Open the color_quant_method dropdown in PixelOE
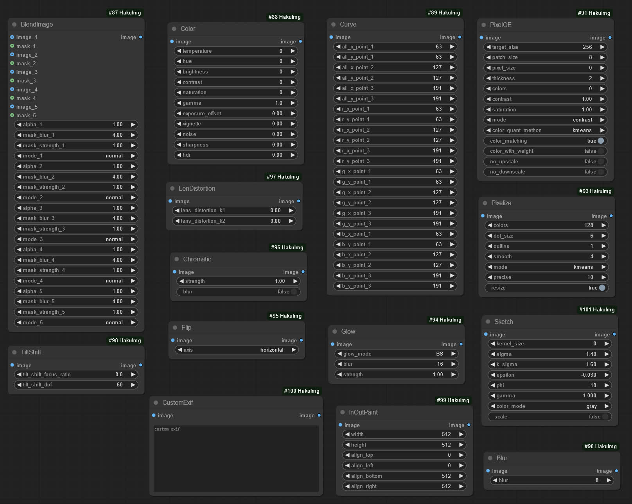Viewport: 632px width, 504px height. click(546, 130)
